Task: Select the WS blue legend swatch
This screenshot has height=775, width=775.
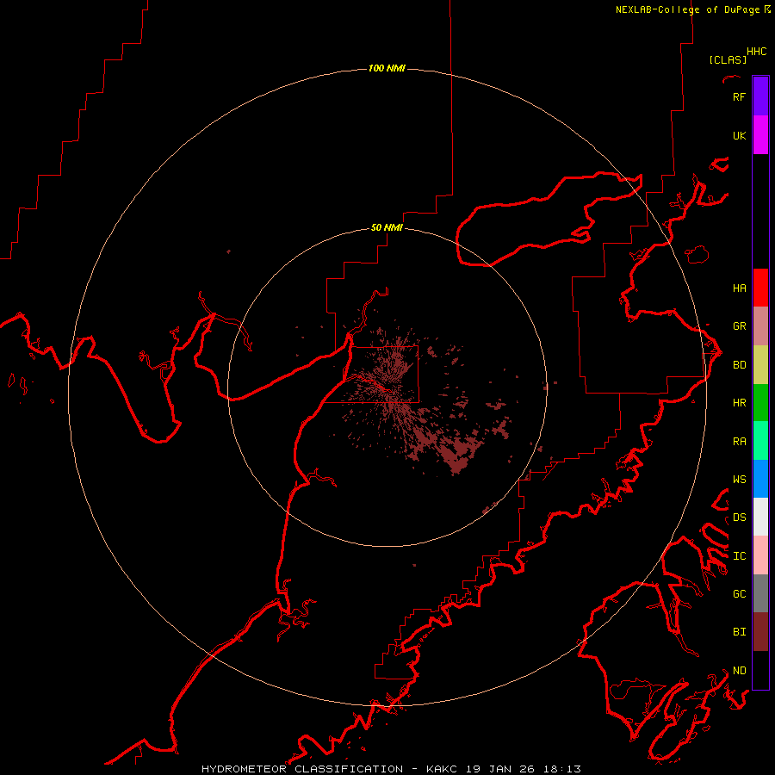Action: click(x=760, y=479)
